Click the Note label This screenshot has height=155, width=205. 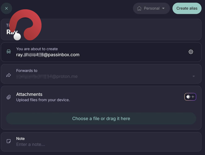(20, 139)
